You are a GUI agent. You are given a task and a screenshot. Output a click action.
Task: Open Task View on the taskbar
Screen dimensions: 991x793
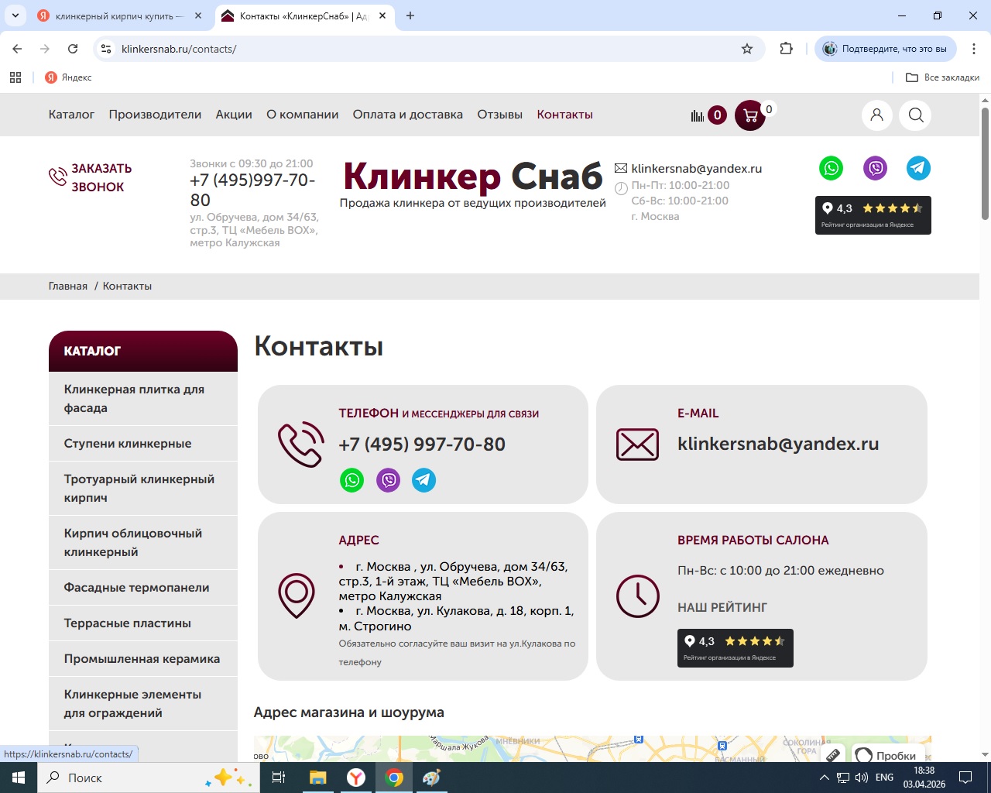[279, 778]
